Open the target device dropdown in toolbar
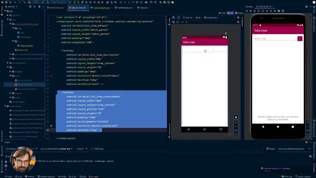 (x=58, y=2)
